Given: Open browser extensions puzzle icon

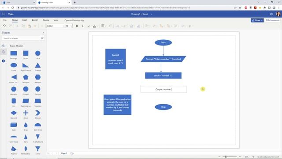Looking at the screenshot, I should [264, 8].
